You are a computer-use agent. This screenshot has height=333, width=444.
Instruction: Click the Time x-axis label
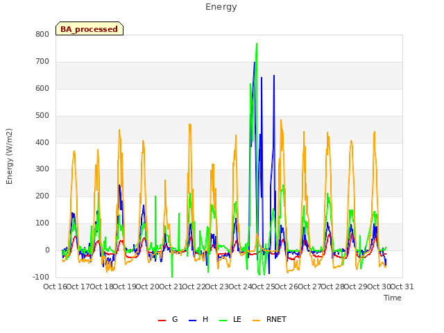[392, 298]
